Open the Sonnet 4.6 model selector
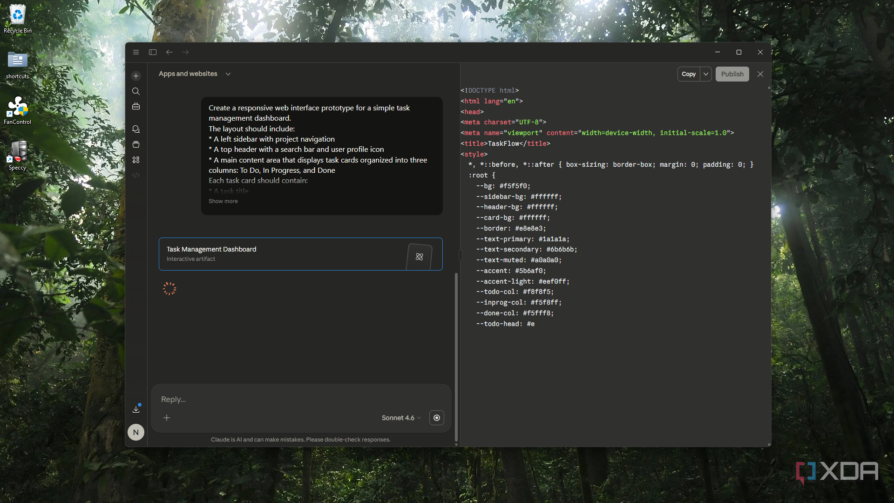894x503 pixels. coord(401,418)
